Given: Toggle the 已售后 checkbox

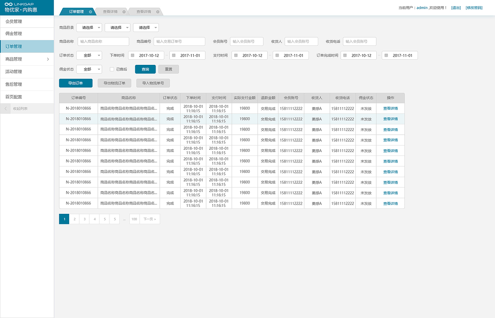Looking at the screenshot, I should (x=112, y=69).
